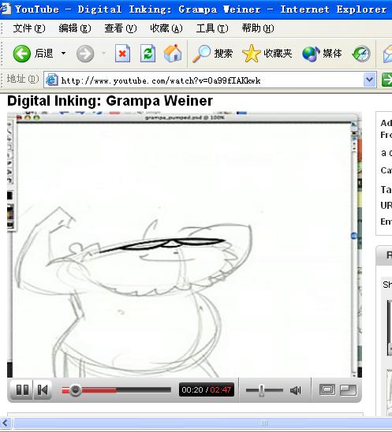
Task: Open the 收藏(A) menu
Action: (166, 28)
